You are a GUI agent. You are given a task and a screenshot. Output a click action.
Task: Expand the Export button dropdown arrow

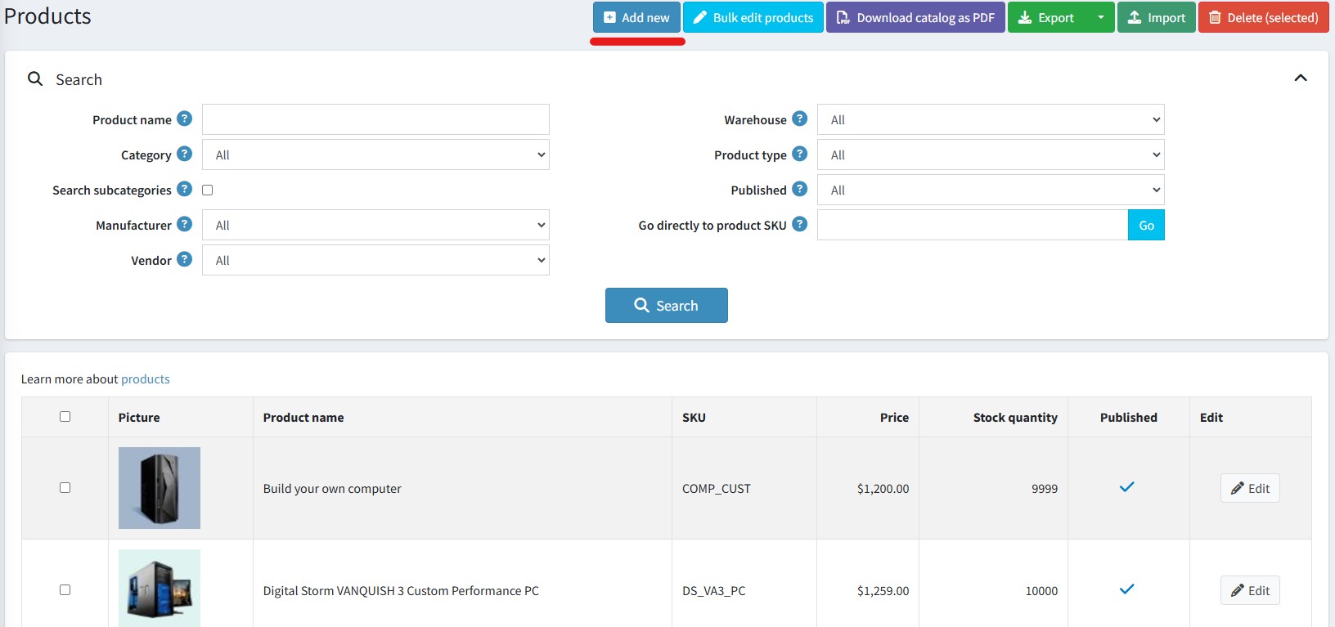coord(1100,18)
